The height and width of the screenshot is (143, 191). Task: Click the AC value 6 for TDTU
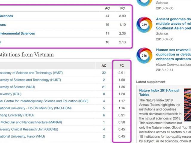click(104, 115)
